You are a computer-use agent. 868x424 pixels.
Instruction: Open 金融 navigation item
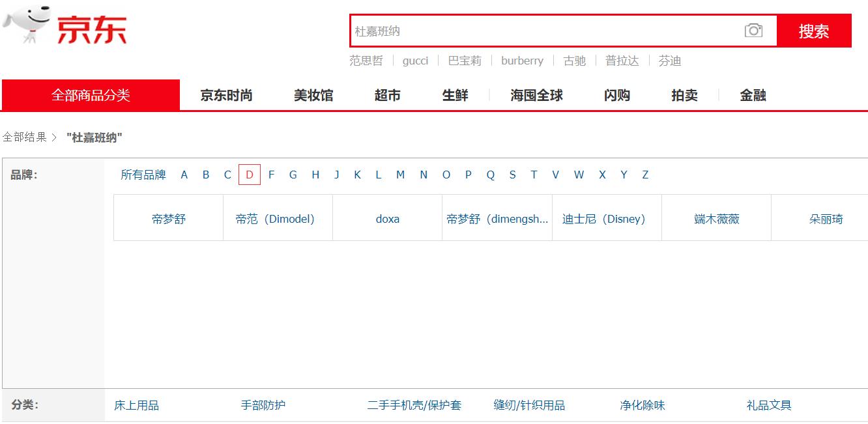[753, 95]
